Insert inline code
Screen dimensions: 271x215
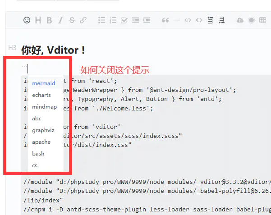point(199,20)
